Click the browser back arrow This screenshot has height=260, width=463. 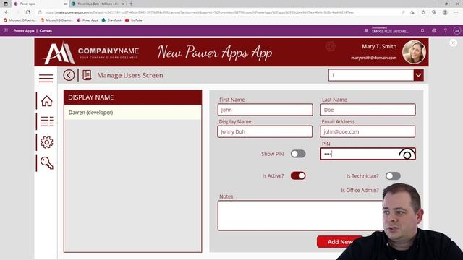tap(7, 12)
